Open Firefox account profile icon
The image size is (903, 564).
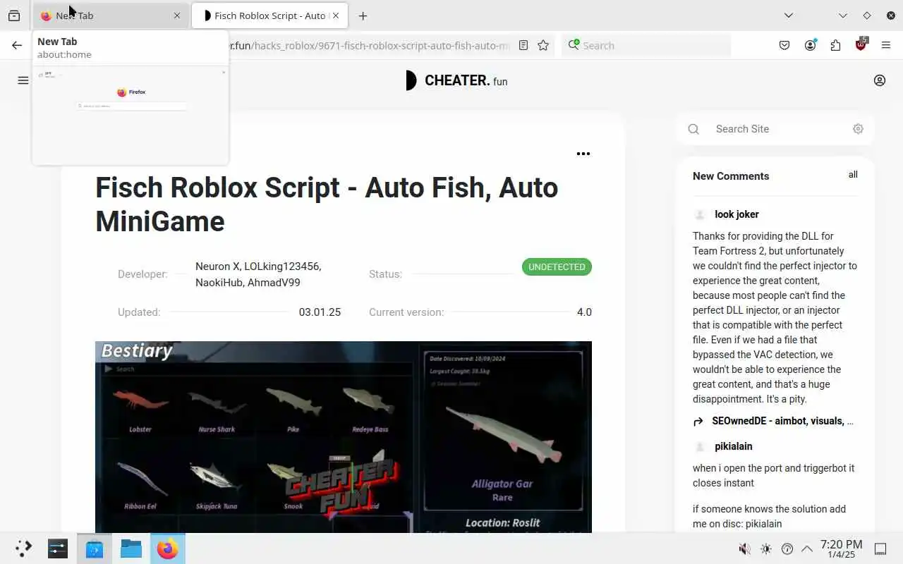810,45
